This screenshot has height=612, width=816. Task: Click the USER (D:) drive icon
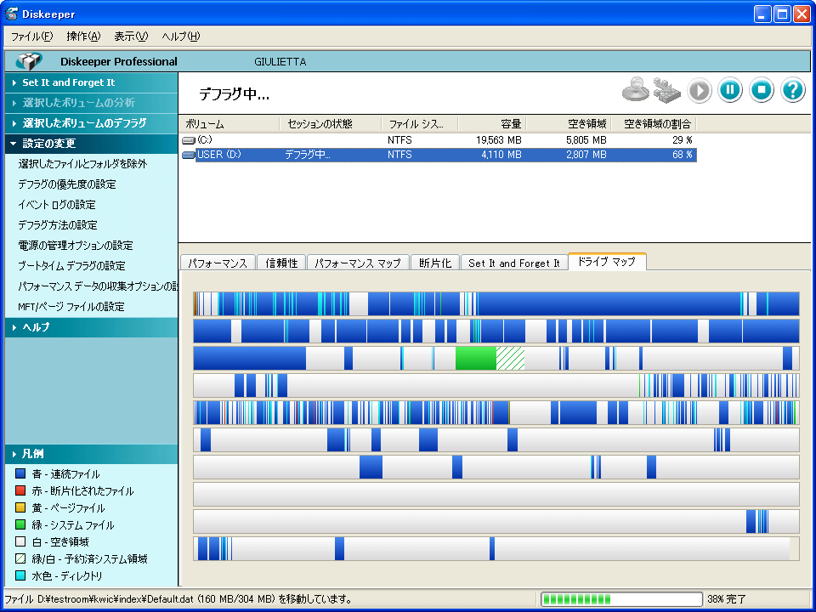point(189,155)
